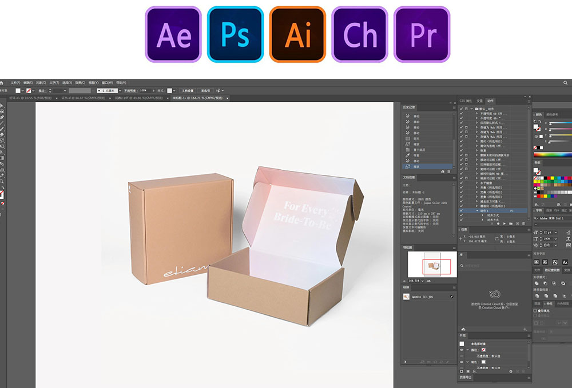Image resolution: width=572 pixels, height=388 pixels.
Task: Expand the 恢复 action row
Action: pyautogui.click(x=477, y=150)
